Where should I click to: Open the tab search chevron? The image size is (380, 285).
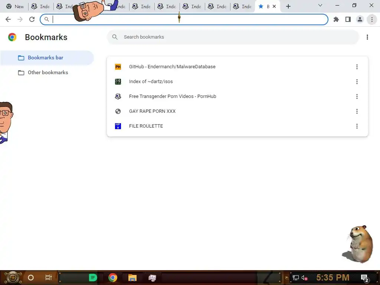(x=320, y=5)
